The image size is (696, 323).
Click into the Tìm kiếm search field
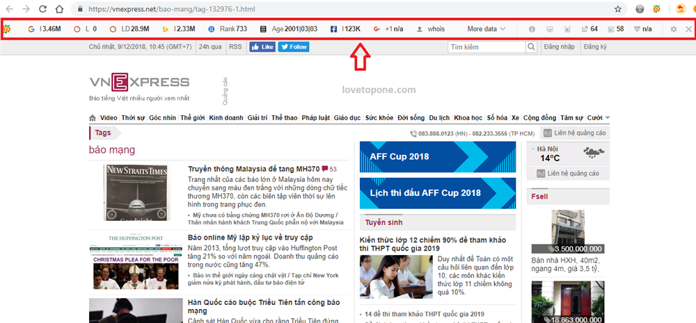(486, 47)
